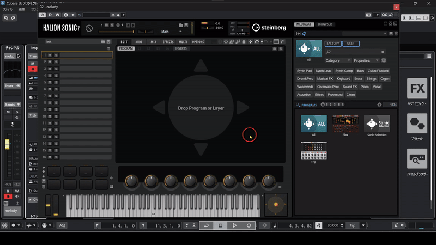Mute program slot 5

coord(50,83)
